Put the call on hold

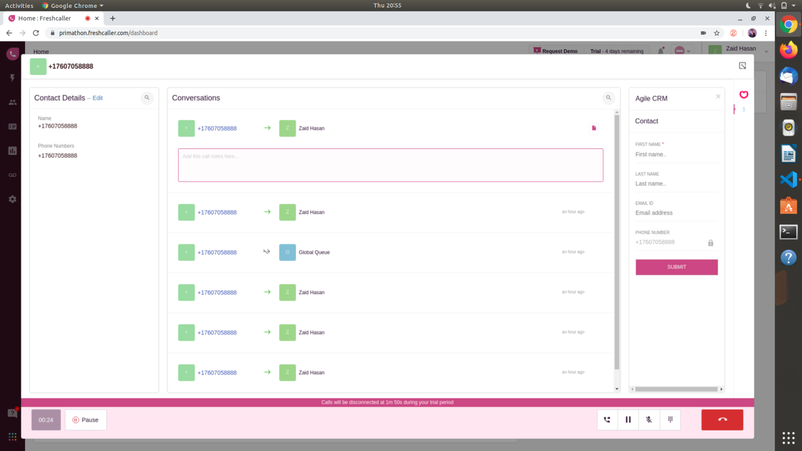click(x=628, y=420)
